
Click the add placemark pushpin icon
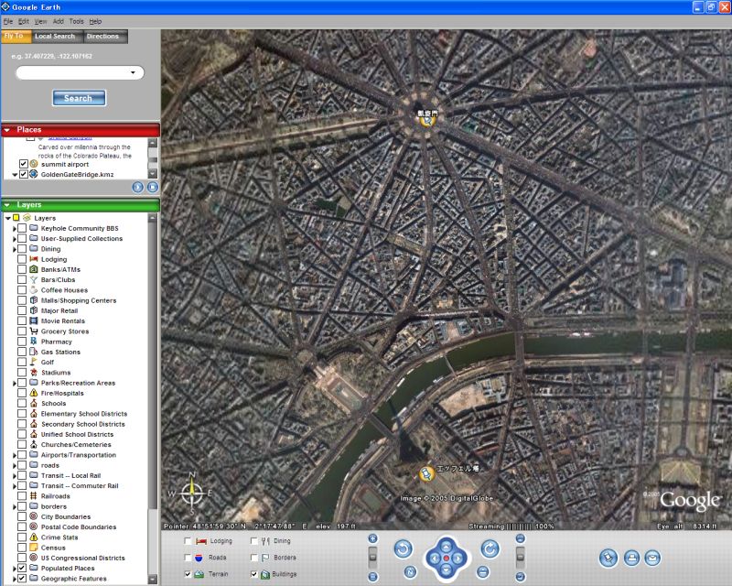pyautogui.click(x=608, y=558)
